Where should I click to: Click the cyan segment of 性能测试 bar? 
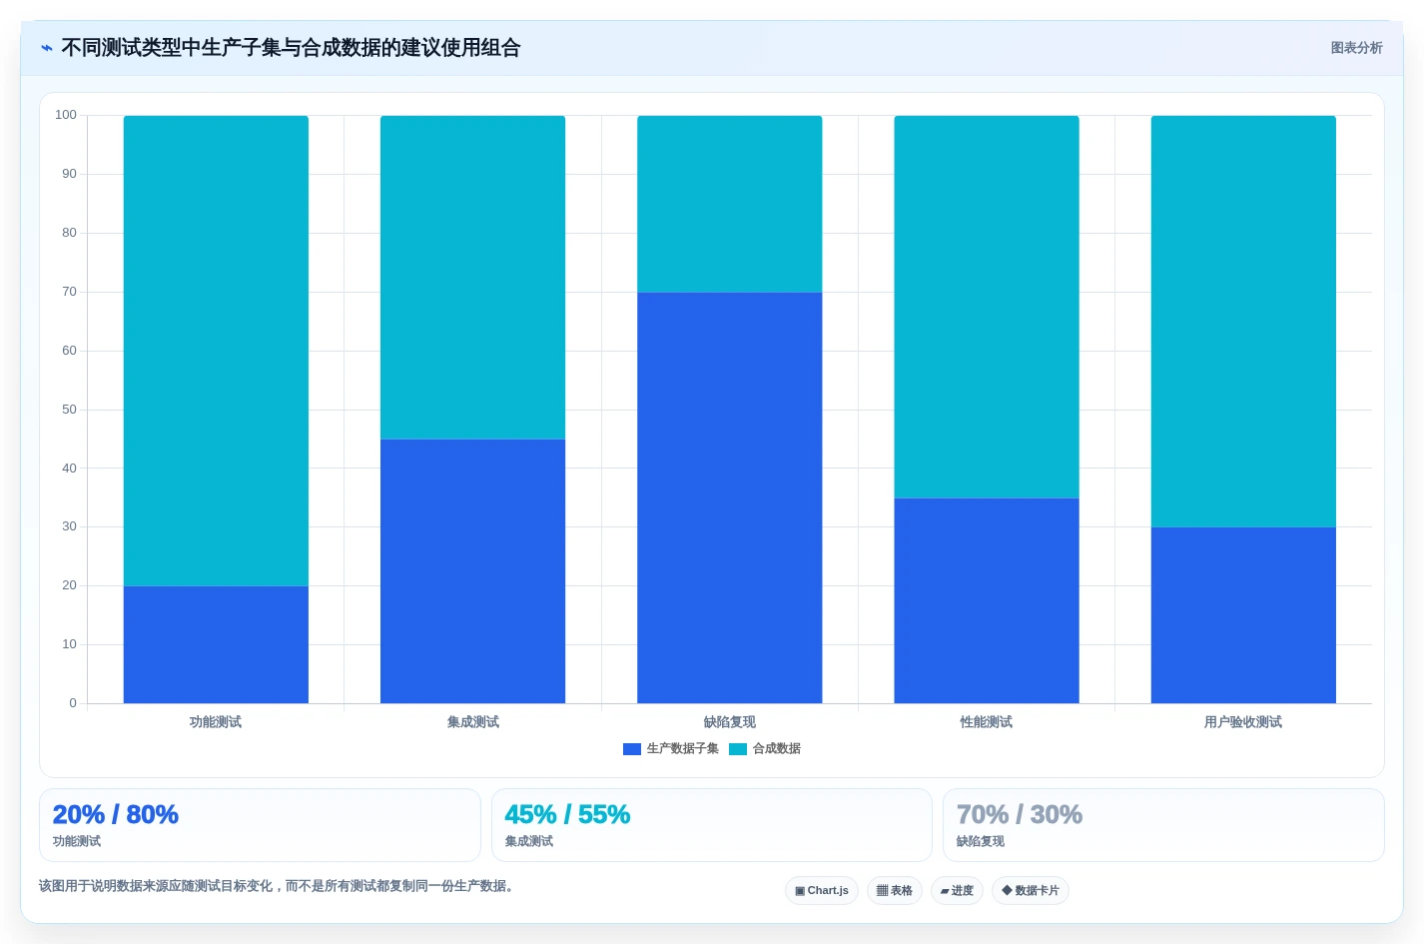987,307
